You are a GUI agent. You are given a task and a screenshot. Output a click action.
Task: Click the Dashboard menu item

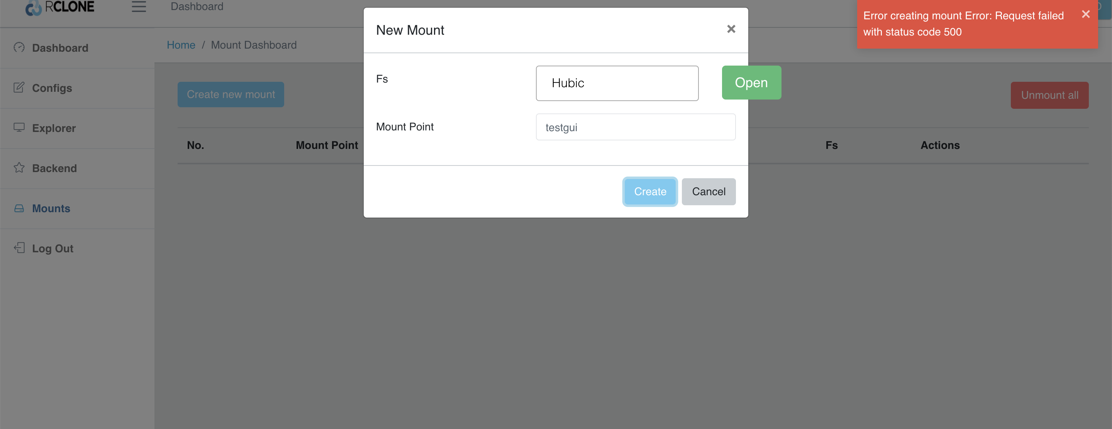coord(60,47)
